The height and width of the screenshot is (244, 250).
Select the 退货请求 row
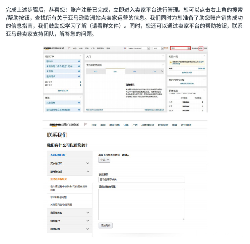tap(63, 76)
